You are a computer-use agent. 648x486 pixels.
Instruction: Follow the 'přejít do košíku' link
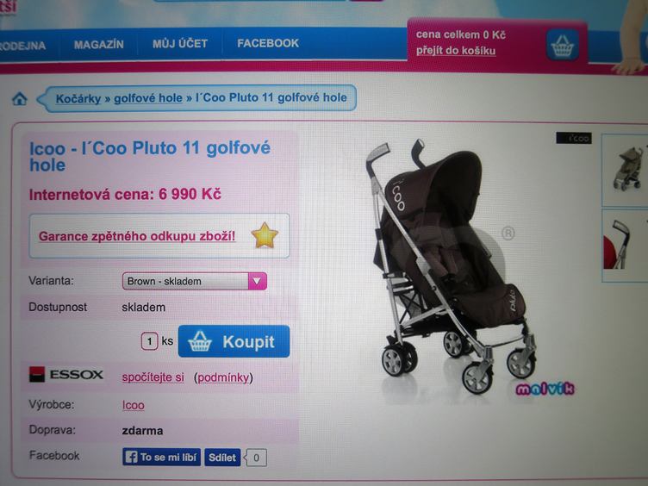(x=456, y=51)
